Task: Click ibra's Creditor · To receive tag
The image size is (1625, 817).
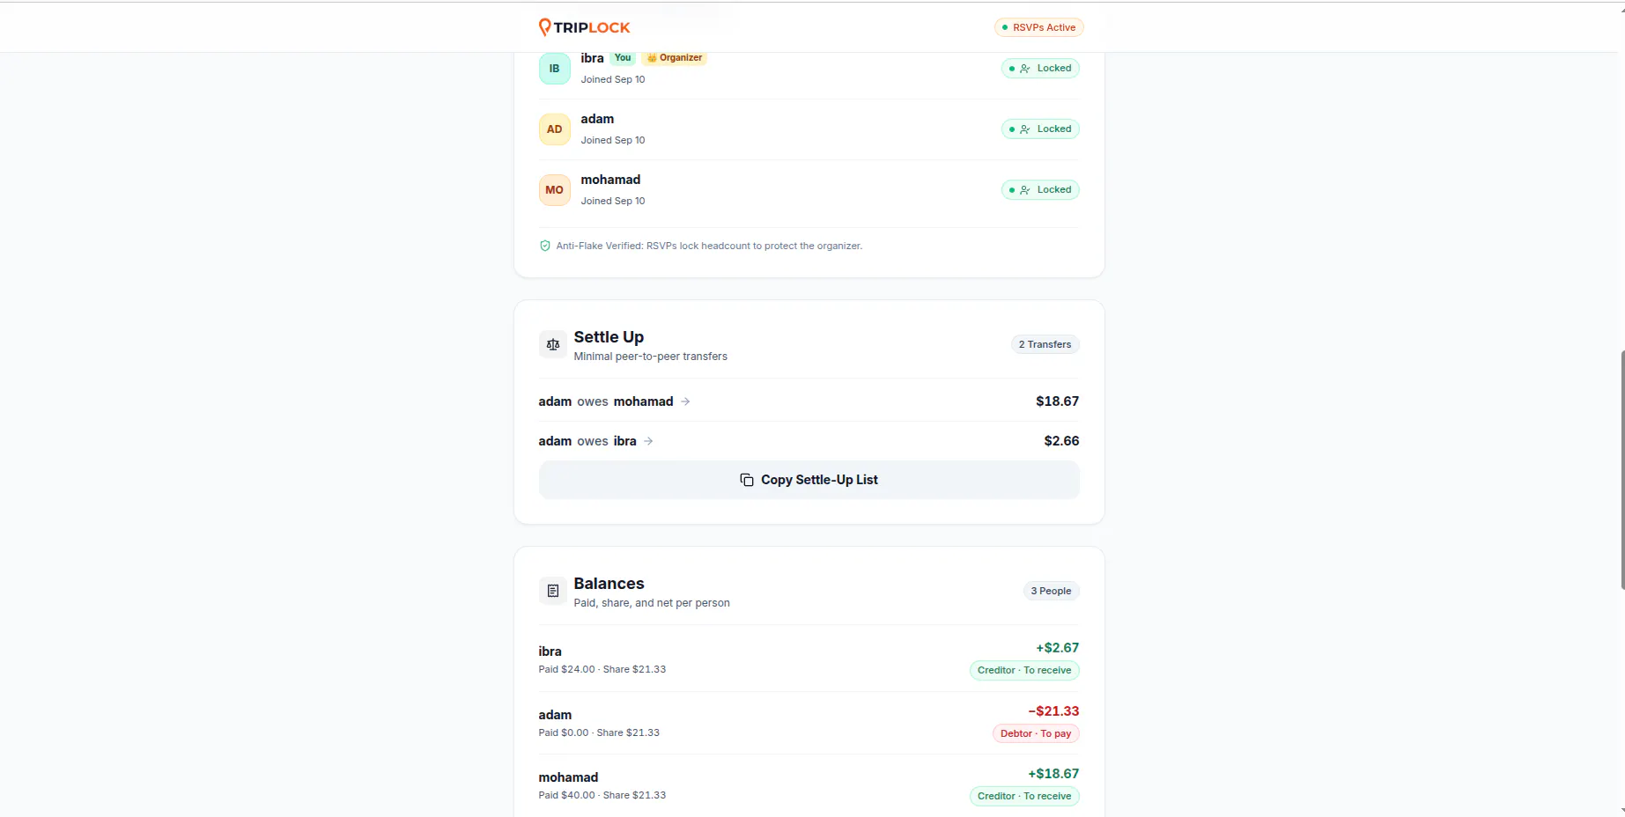Action: click(1024, 670)
